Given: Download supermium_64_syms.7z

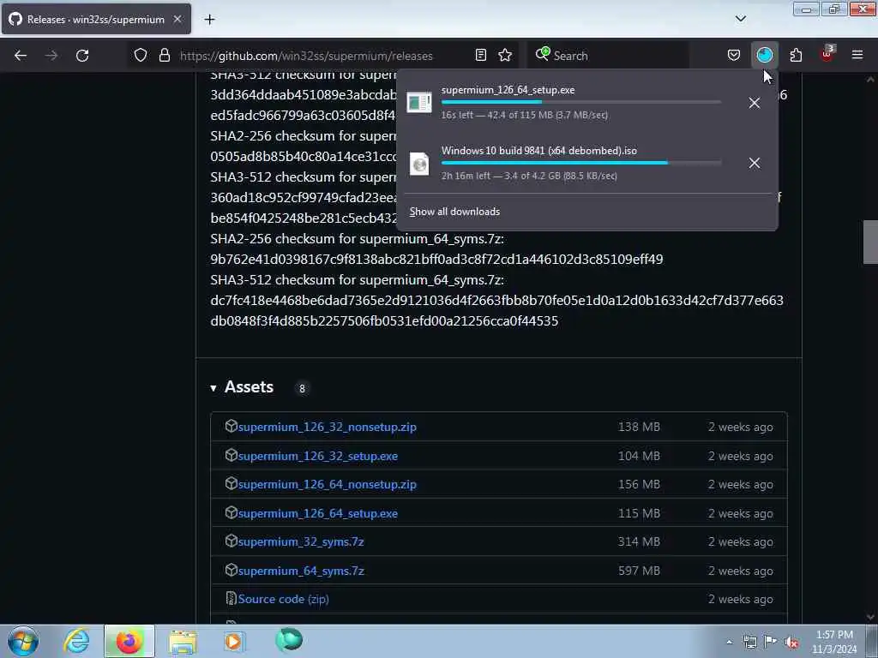Looking at the screenshot, I should click(301, 571).
